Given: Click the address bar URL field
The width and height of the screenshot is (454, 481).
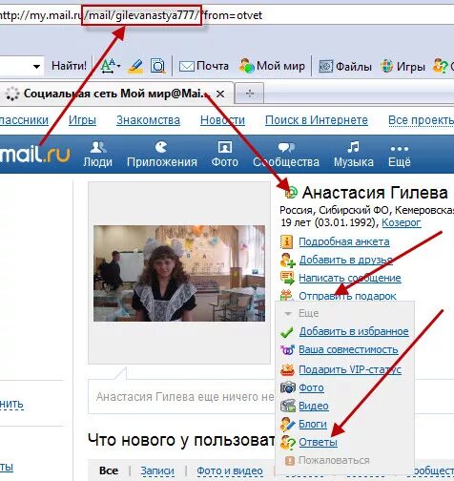Looking at the screenshot, I should click(x=227, y=15).
